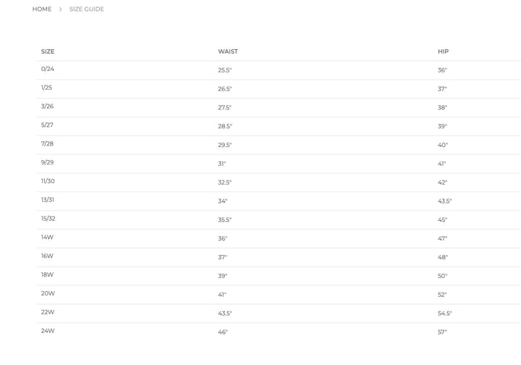Select the 0/24 size cell
Image resolution: width=521 pixels, height=365 pixels.
(x=48, y=69)
